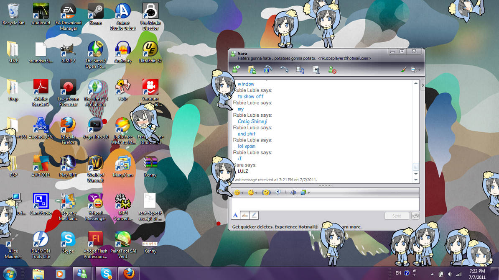Image resolution: width=499 pixels, height=280 pixels.
Task: Select the Adobe Reader 9 shortcut
Action: tap(41, 92)
